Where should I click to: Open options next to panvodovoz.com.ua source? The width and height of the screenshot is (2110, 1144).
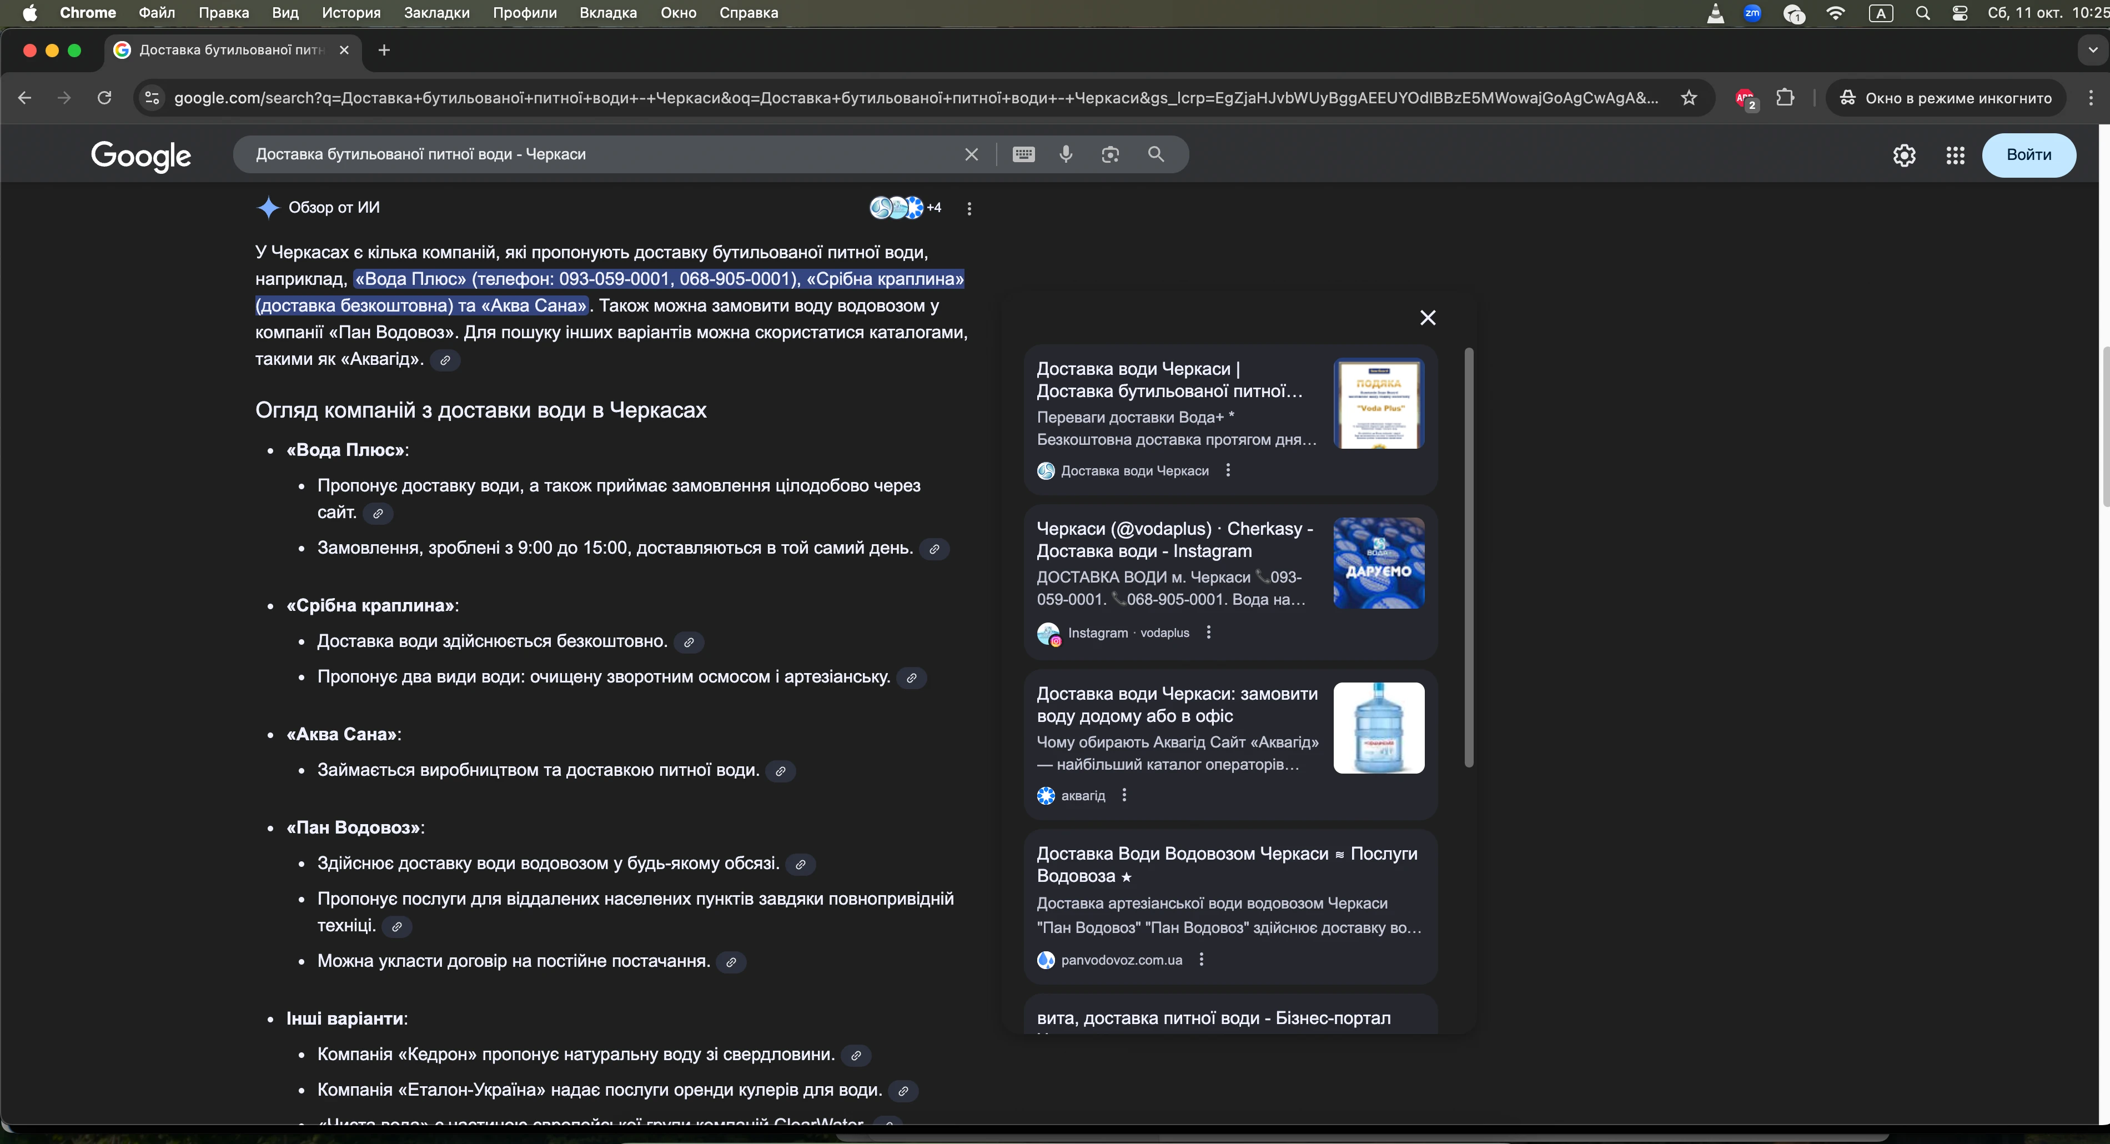pos(1201,960)
